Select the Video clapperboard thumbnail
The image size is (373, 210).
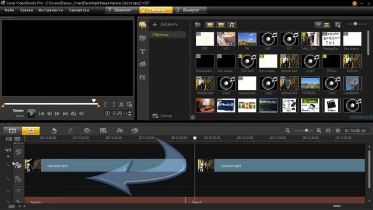point(331,105)
